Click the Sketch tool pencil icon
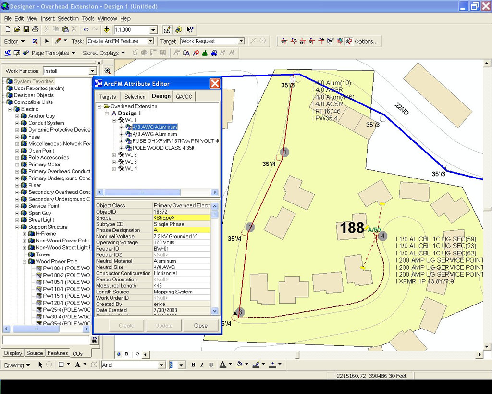The image size is (492, 394). (58, 41)
